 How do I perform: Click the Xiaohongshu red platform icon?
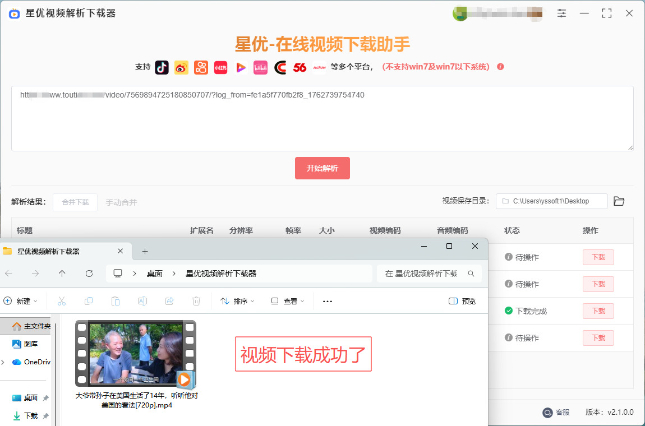pyautogui.click(x=221, y=67)
